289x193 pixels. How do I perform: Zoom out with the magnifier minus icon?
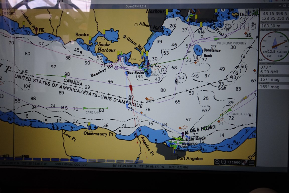click(x=223, y=162)
